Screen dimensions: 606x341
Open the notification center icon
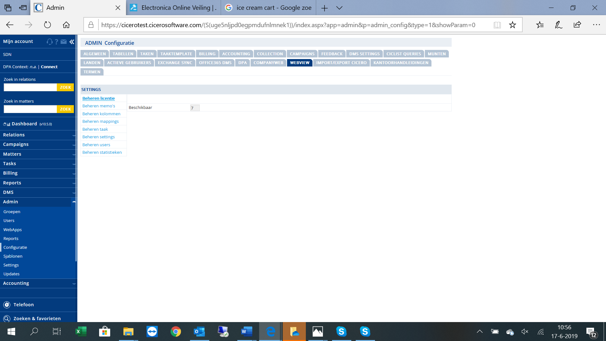click(591, 332)
